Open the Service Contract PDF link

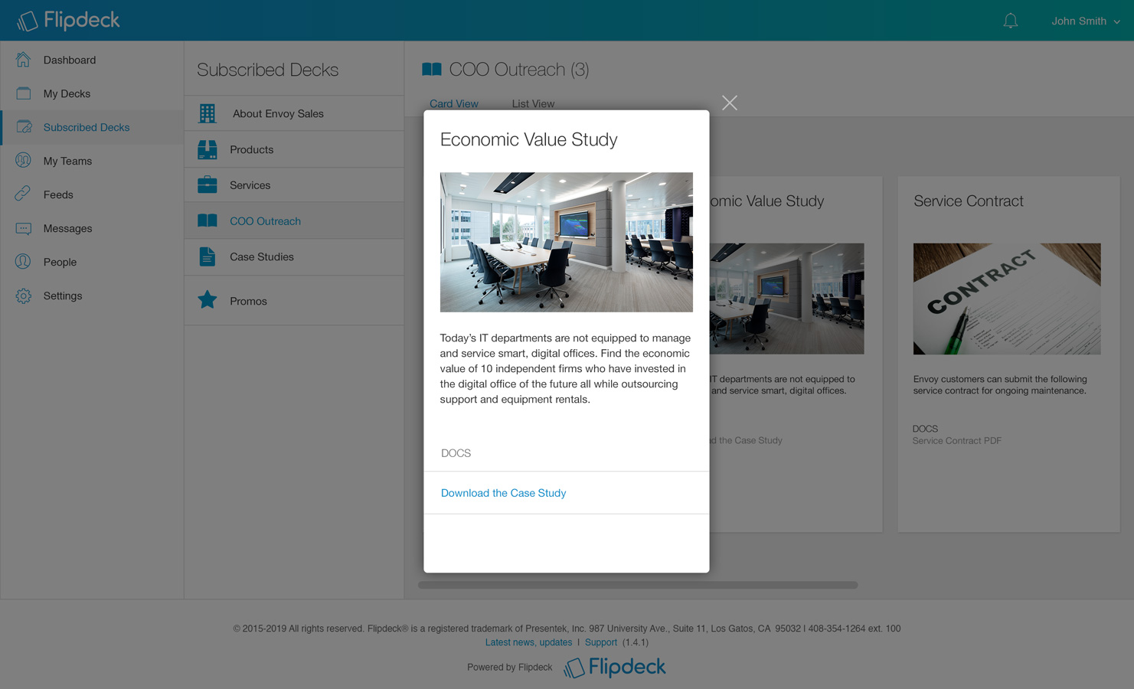[x=957, y=441]
